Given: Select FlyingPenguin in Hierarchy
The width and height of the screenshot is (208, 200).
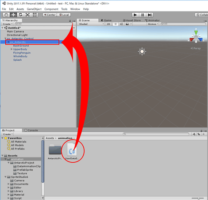Looking at the screenshot, I should click(22, 53).
